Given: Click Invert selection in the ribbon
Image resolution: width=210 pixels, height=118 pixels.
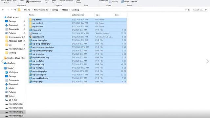Looking at the screenshot, I should [129, 2].
